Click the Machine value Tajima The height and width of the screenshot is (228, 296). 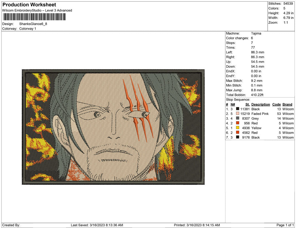click(x=256, y=34)
